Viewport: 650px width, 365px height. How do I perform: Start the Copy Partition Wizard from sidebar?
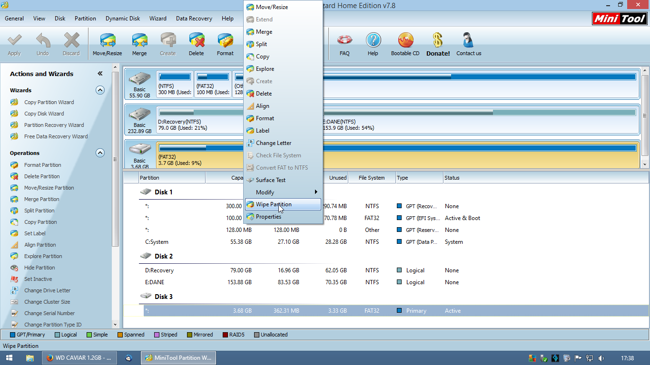click(49, 102)
